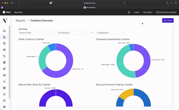Click the 'Eddie Kaiger – $904...' payments label
179x110 pixels.
(109, 65)
